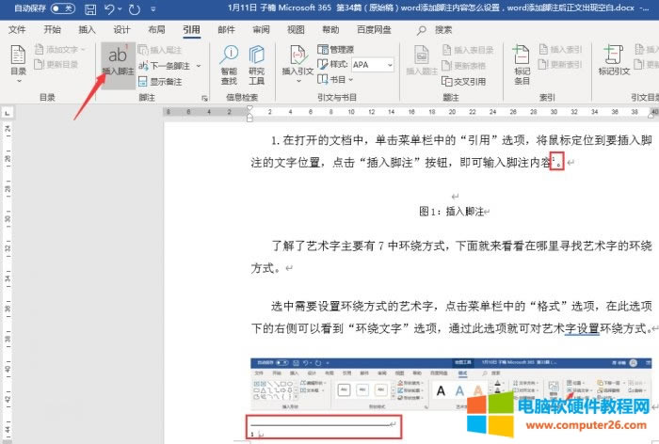
Task: Click the Insert Footnote (插入脚注) button
Action: coord(118,62)
